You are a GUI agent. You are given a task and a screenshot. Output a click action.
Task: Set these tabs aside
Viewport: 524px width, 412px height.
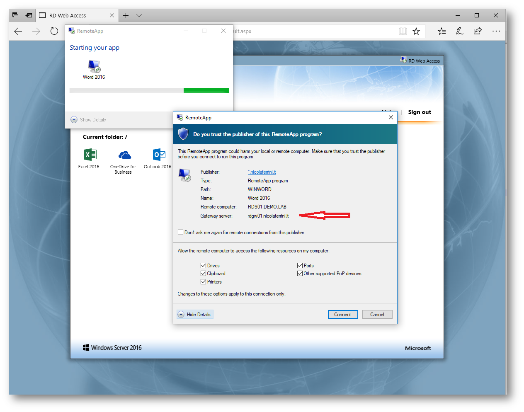tap(29, 15)
